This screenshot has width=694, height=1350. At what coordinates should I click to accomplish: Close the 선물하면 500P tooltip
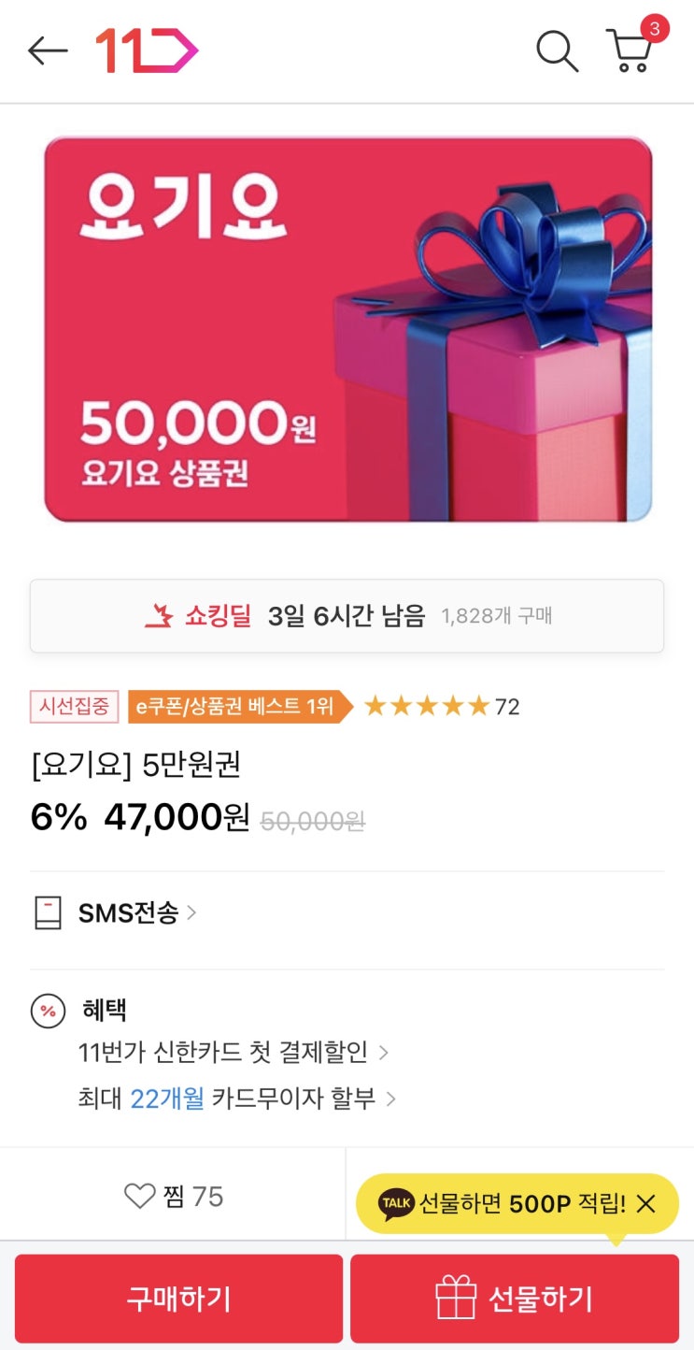click(x=645, y=1203)
